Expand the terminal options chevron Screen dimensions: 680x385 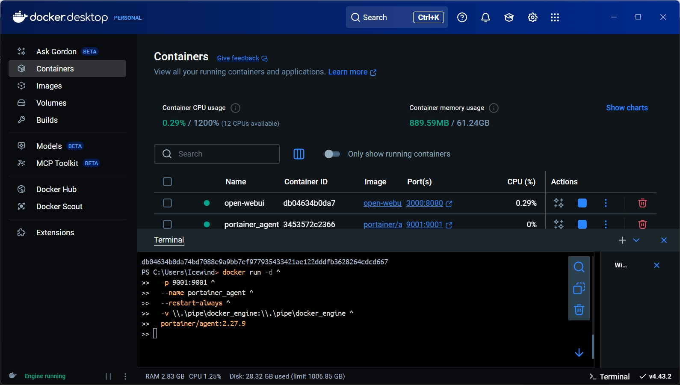click(636, 240)
